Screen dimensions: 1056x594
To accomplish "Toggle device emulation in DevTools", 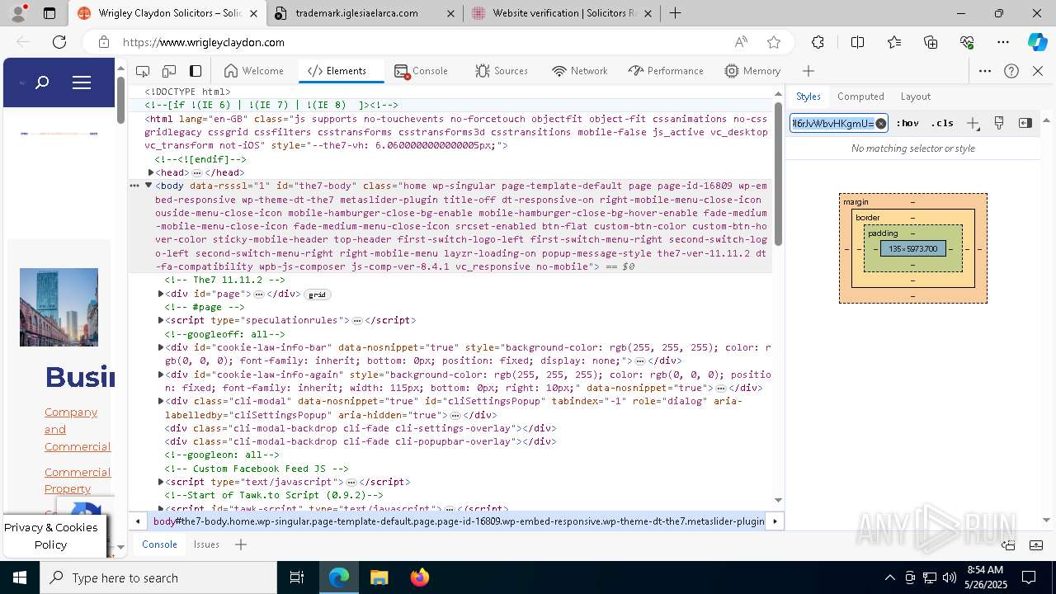I will point(169,71).
